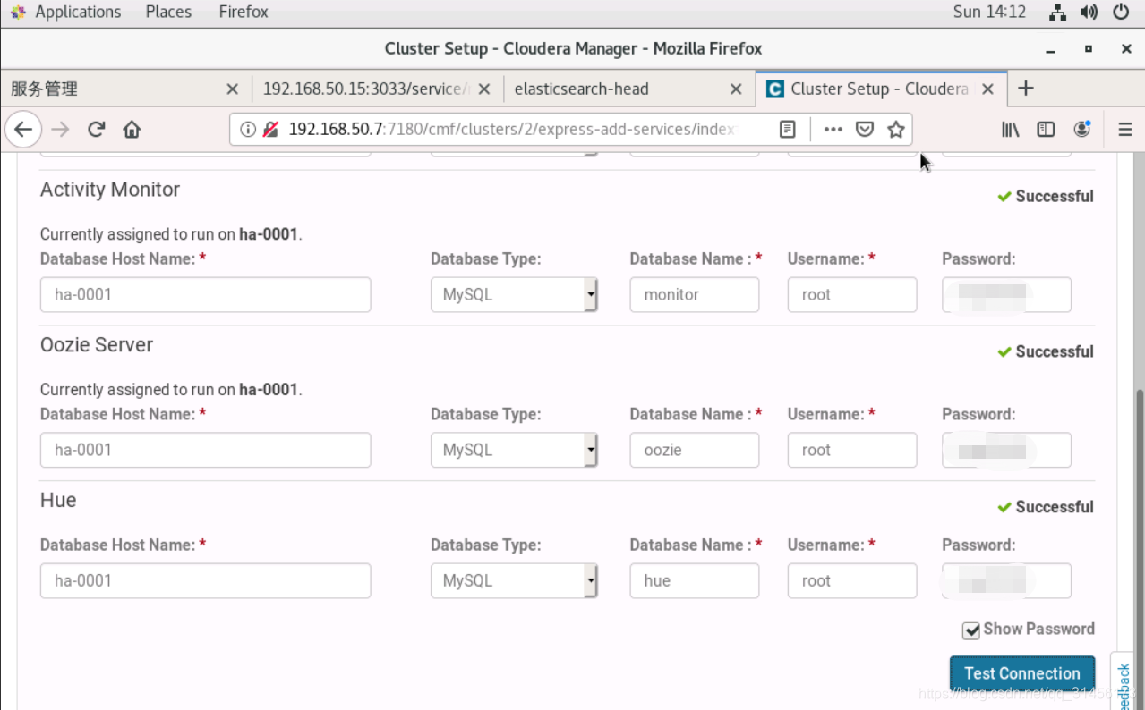Close the elasticsearch-head tab

coord(736,89)
